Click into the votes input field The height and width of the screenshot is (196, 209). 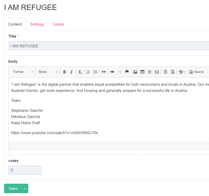tap(25, 170)
